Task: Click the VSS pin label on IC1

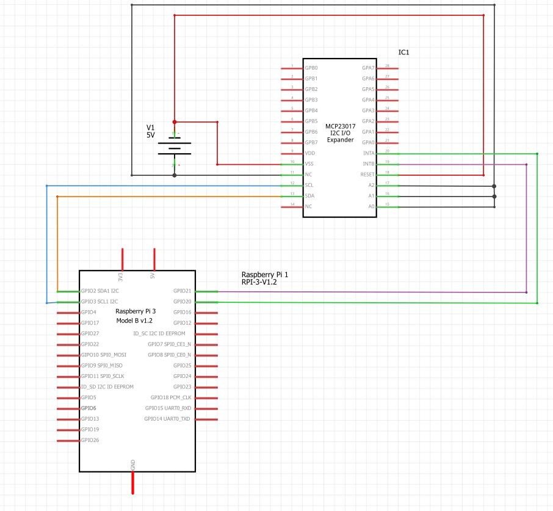Action: 309,164
